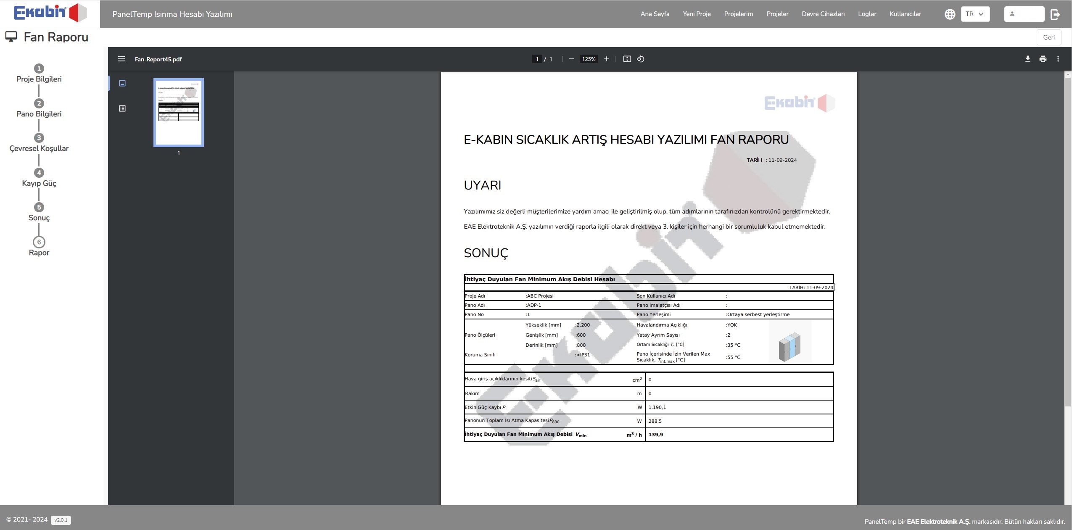
Task: Click the logout icon
Action: (x=1055, y=14)
